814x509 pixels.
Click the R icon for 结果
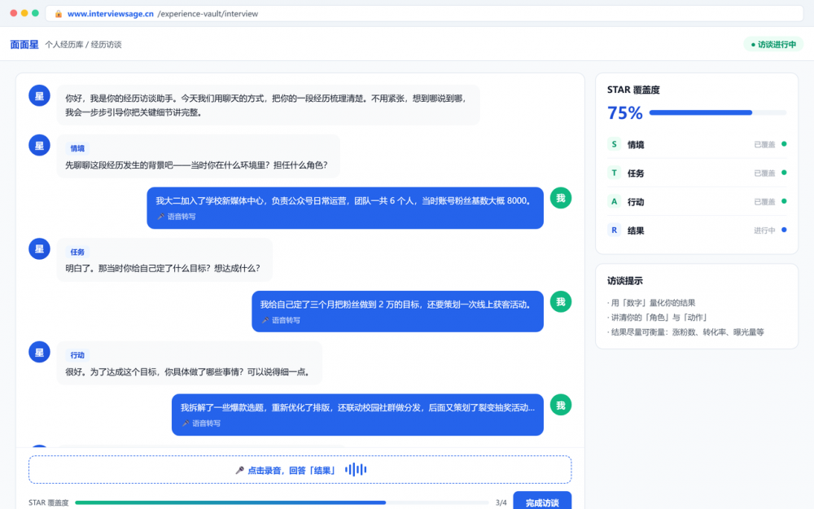click(x=614, y=230)
